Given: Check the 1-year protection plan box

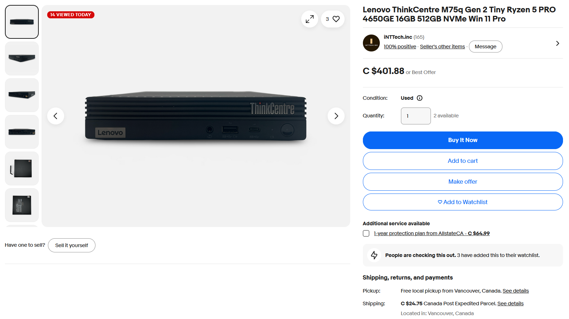Looking at the screenshot, I should click(366, 233).
